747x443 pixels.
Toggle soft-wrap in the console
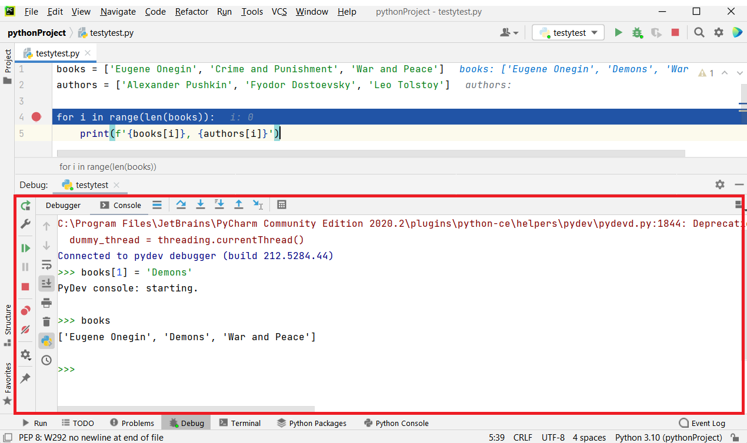coord(46,265)
